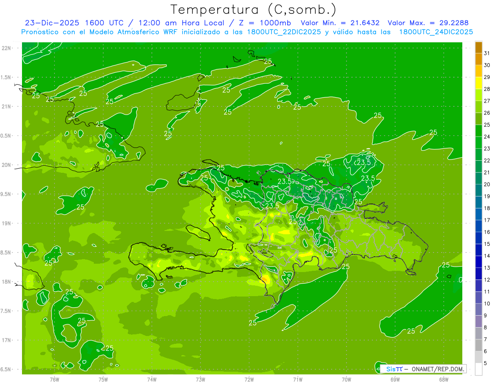Click the "69W" longitude axis label
Image resolution: width=498 pixels, height=385 pixels.
[395, 379]
